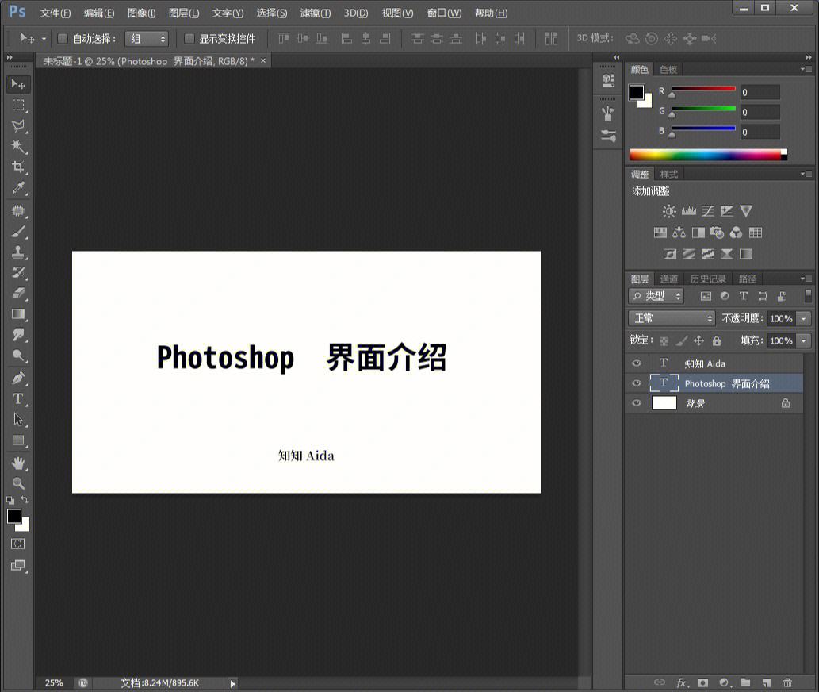
Task: Choose the Gradient tool
Action: coord(18,314)
